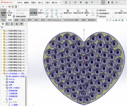Pin the menu bar with the pushpin icon

point(60,2)
